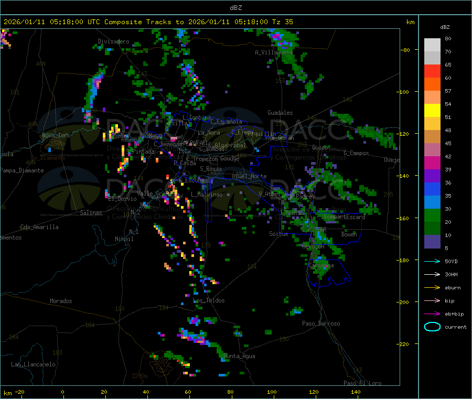The width and height of the screenshot is (472, 399).
Task: Click the yellow eburn arrow in legend
Action: click(432, 288)
